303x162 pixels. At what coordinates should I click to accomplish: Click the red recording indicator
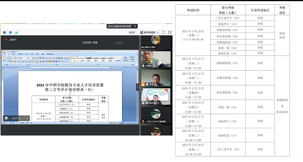6,39
